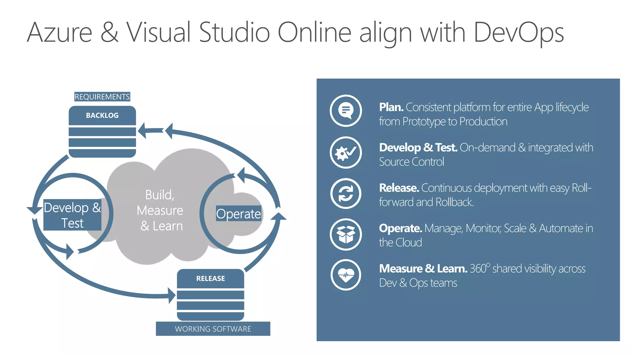Viewport: 634px width, 356px height.
Task: Click the arrowhead pointing into Backlog
Action: coord(143,130)
